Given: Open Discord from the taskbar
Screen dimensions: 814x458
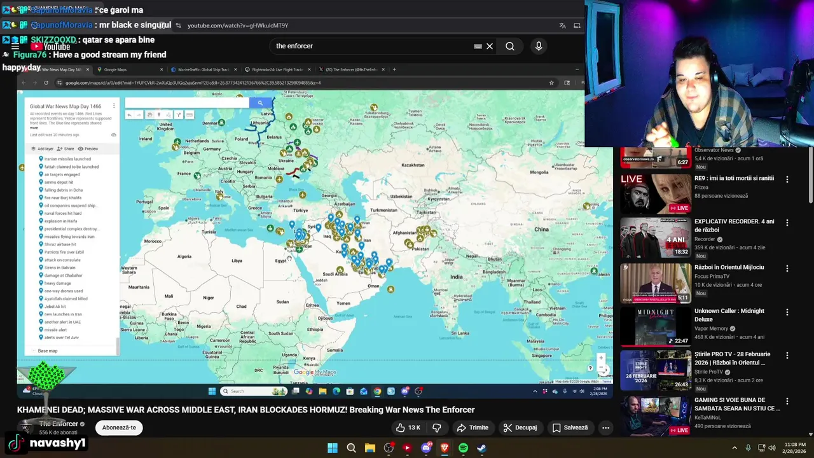Looking at the screenshot, I should point(426,448).
